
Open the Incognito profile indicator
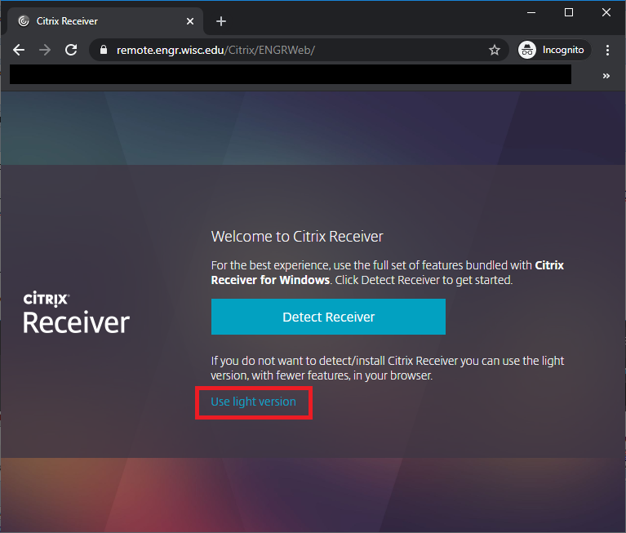coord(553,50)
